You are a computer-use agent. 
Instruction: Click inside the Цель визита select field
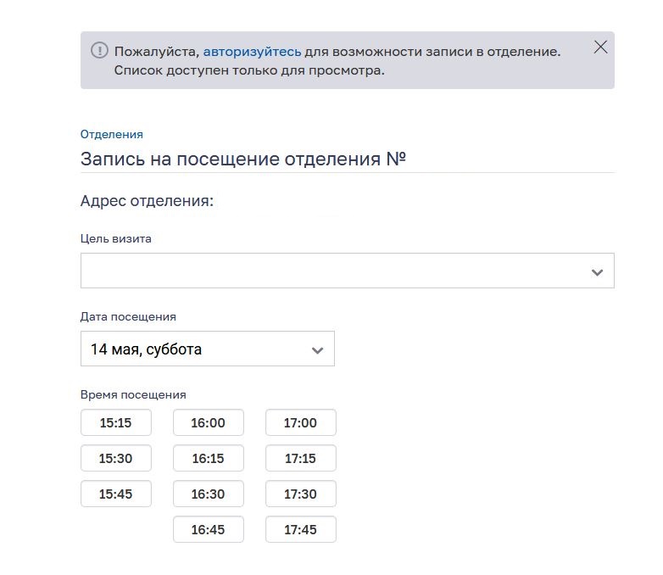point(347,271)
